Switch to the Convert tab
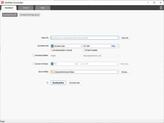The image size is (164, 123). [x=26, y=8]
